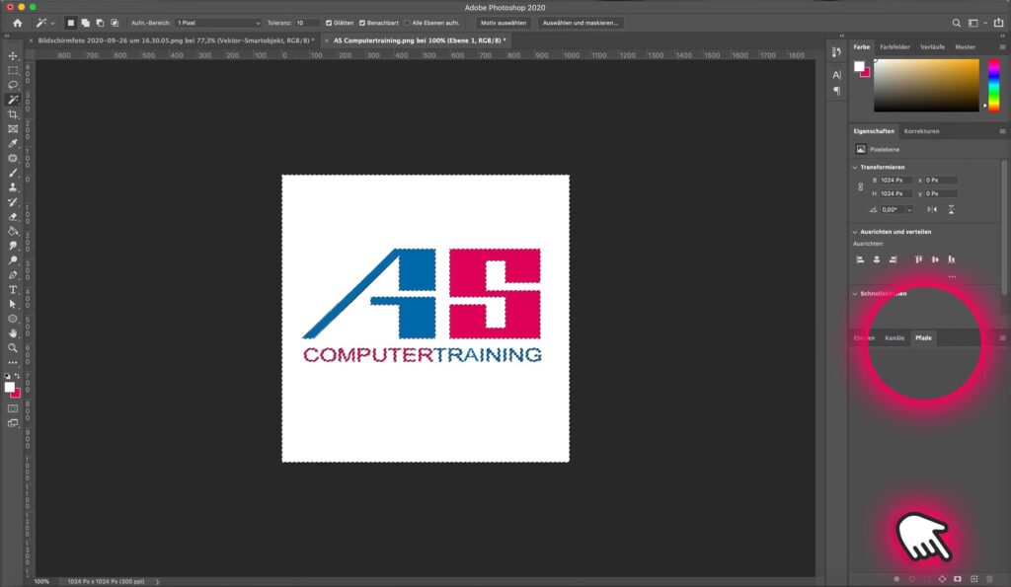Enable Alle Ebenen aufn. checkbox
1011x587 pixels.
(407, 23)
